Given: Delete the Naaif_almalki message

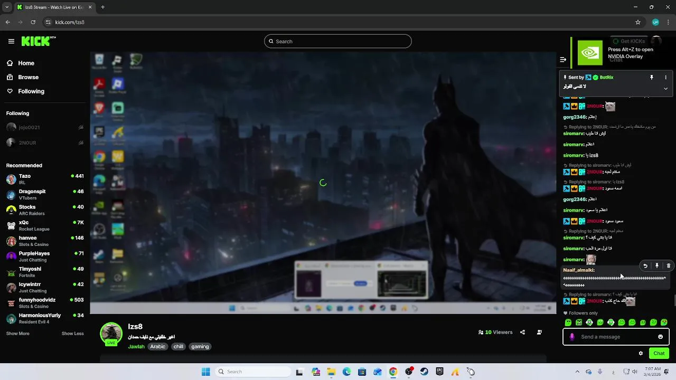Looking at the screenshot, I should click(668, 266).
